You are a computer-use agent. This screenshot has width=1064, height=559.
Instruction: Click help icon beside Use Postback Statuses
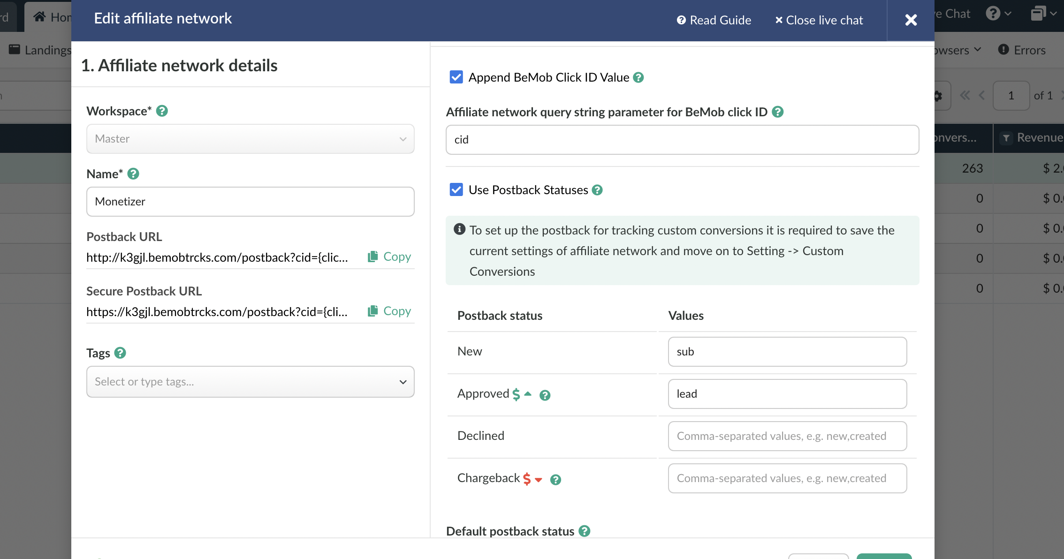(597, 190)
